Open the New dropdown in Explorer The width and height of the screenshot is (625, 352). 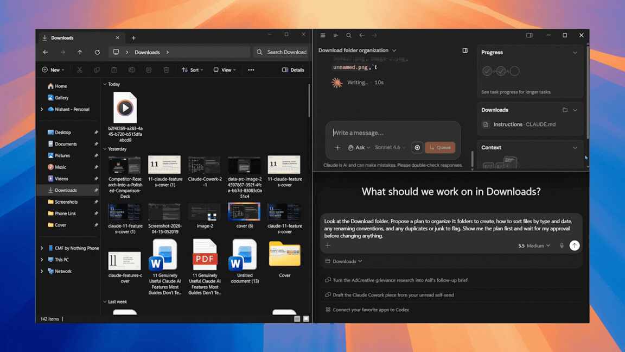pyautogui.click(x=53, y=70)
